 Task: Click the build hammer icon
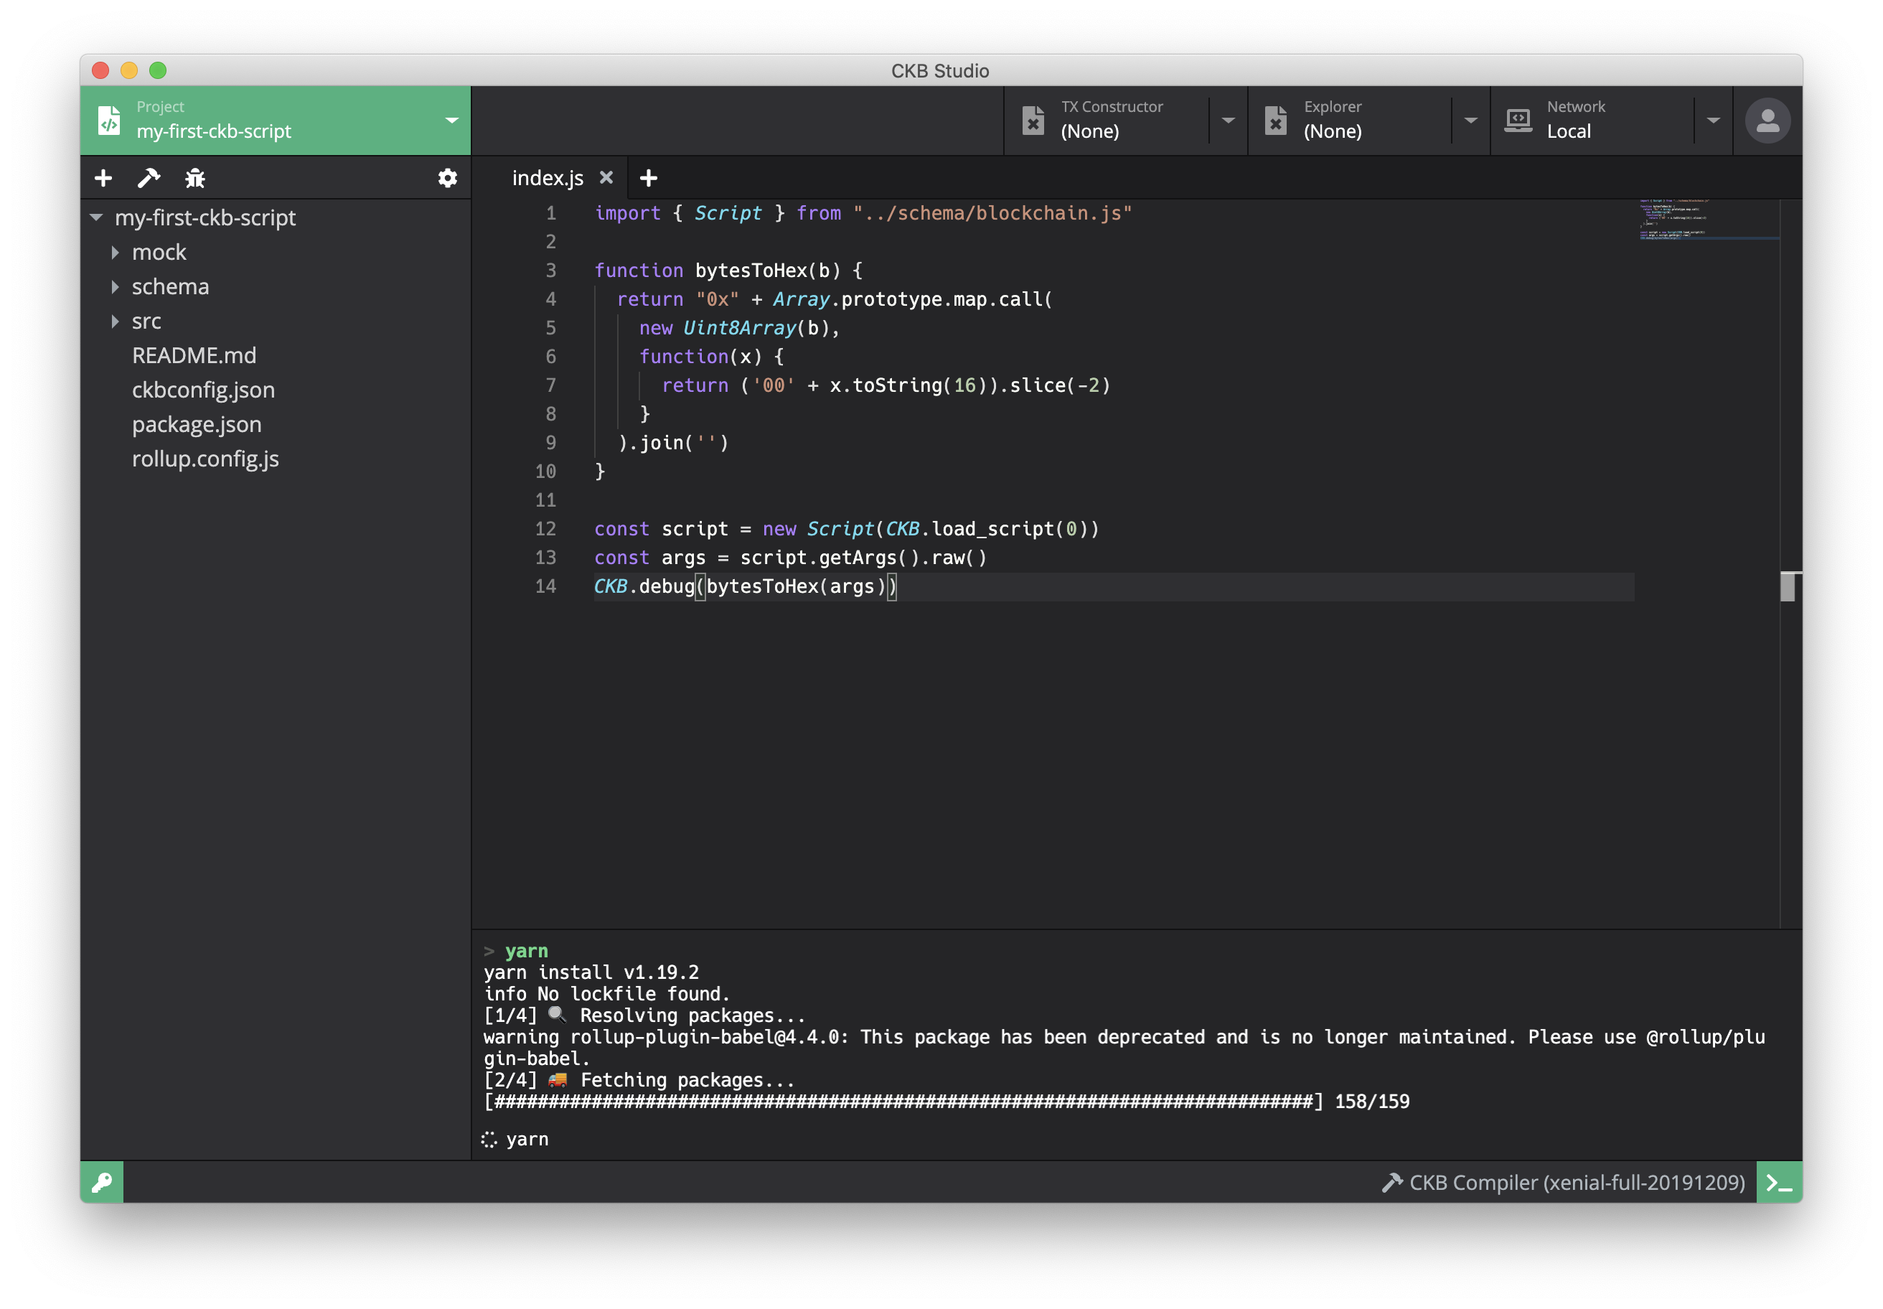click(x=149, y=178)
